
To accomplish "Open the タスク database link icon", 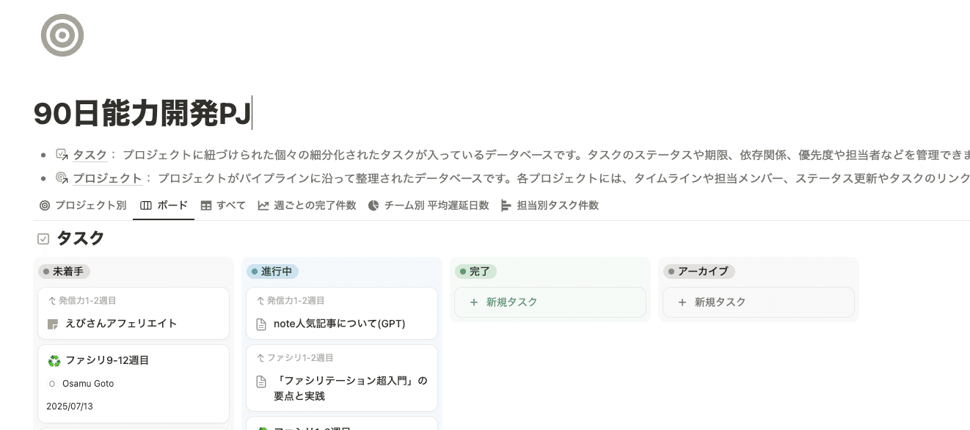I will [x=62, y=155].
